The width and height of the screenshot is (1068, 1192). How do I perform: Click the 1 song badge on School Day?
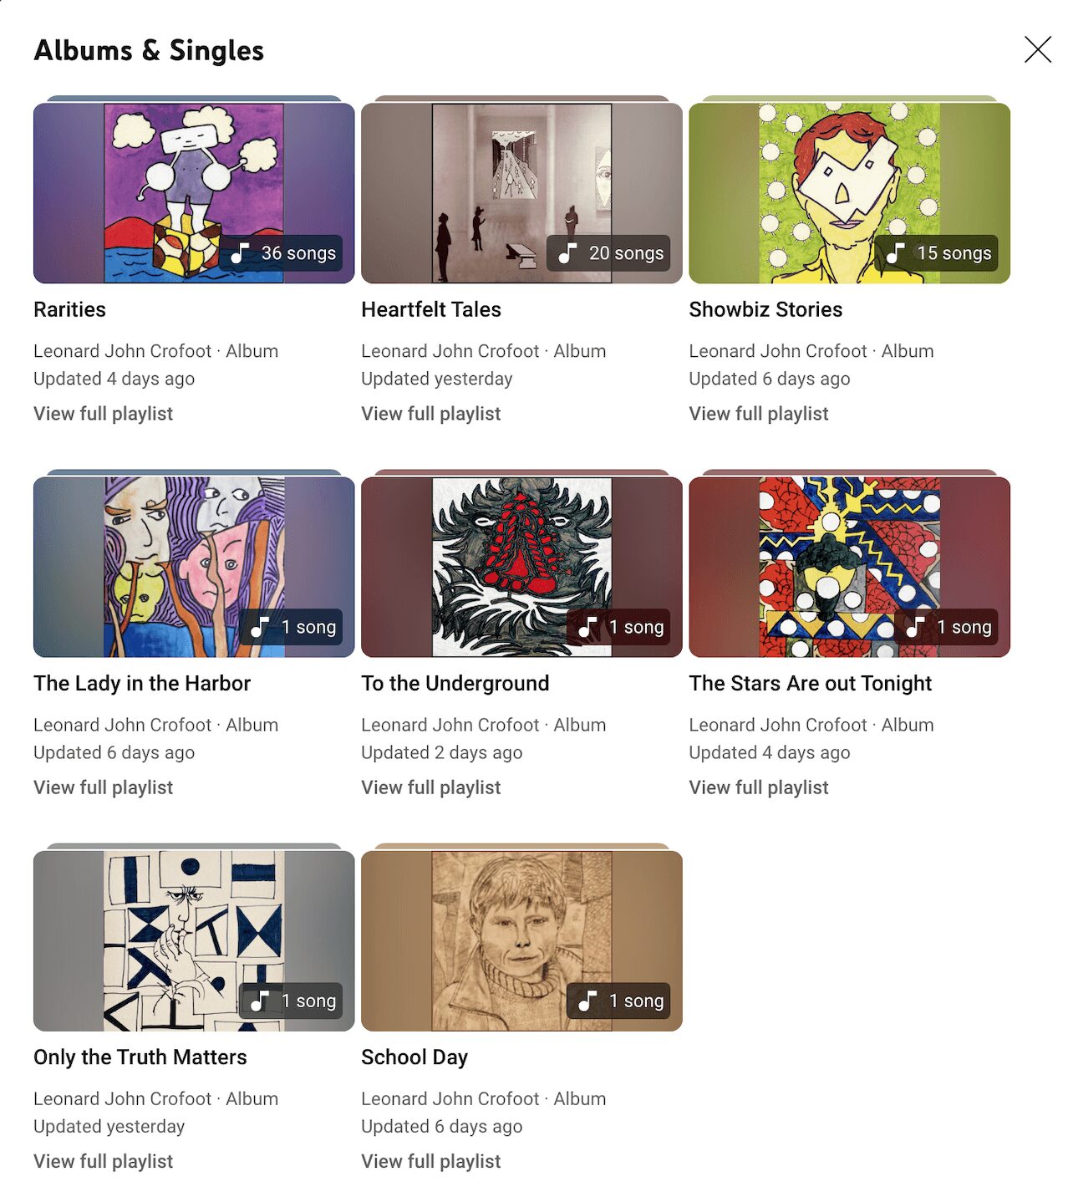(619, 1000)
